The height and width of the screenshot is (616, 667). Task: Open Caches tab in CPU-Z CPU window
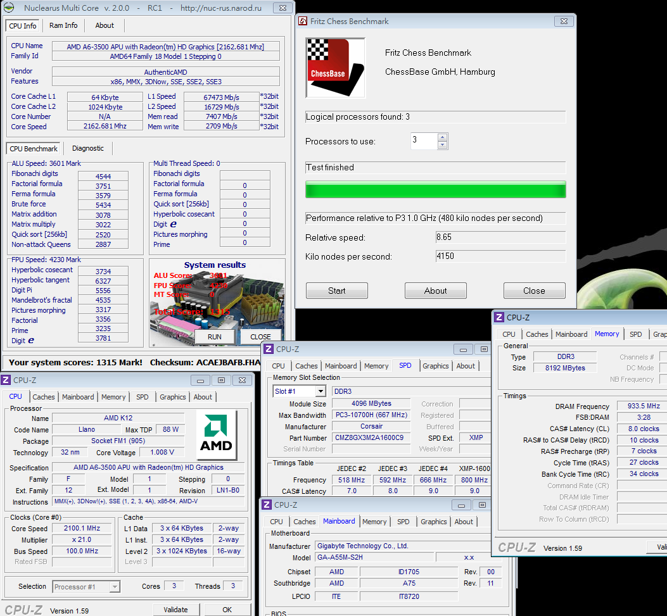click(44, 397)
